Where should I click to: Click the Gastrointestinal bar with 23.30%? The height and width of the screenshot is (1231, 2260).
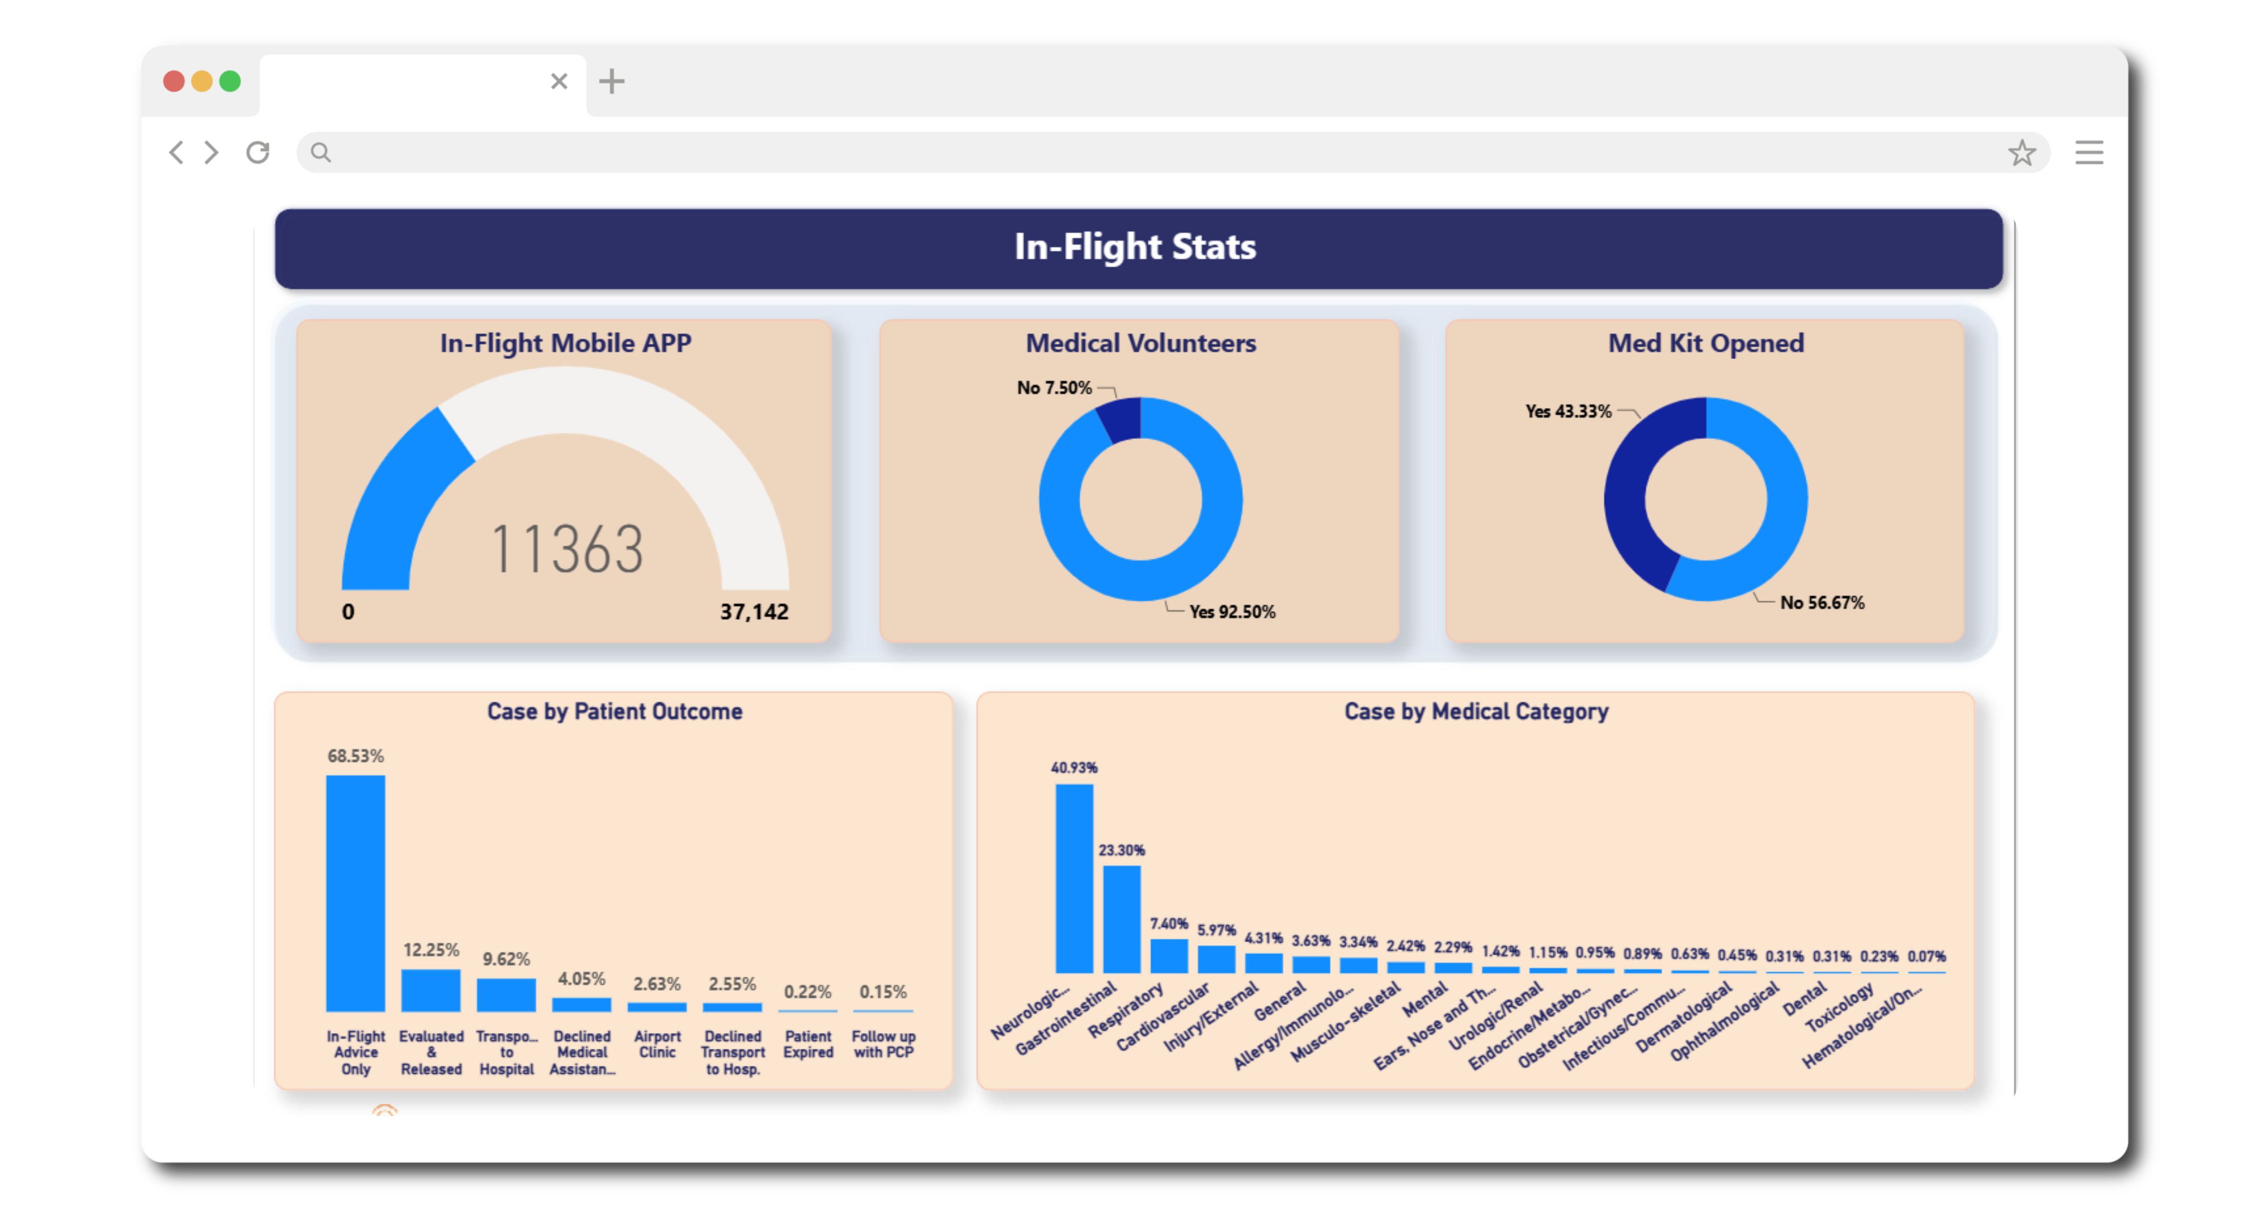click(1121, 919)
